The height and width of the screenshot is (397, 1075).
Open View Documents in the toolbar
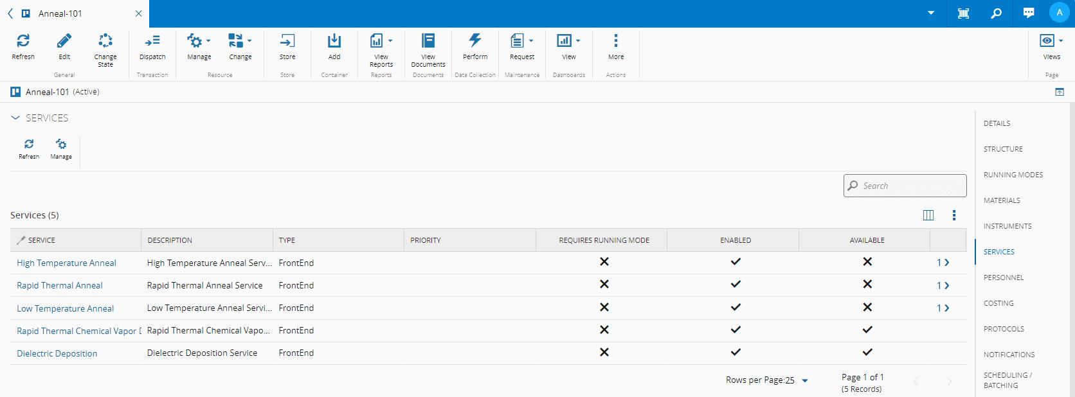[x=428, y=42]
